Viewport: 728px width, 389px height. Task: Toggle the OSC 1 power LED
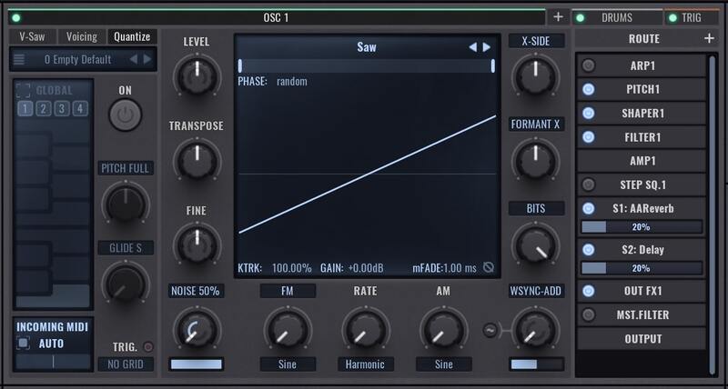click(16, 18)
